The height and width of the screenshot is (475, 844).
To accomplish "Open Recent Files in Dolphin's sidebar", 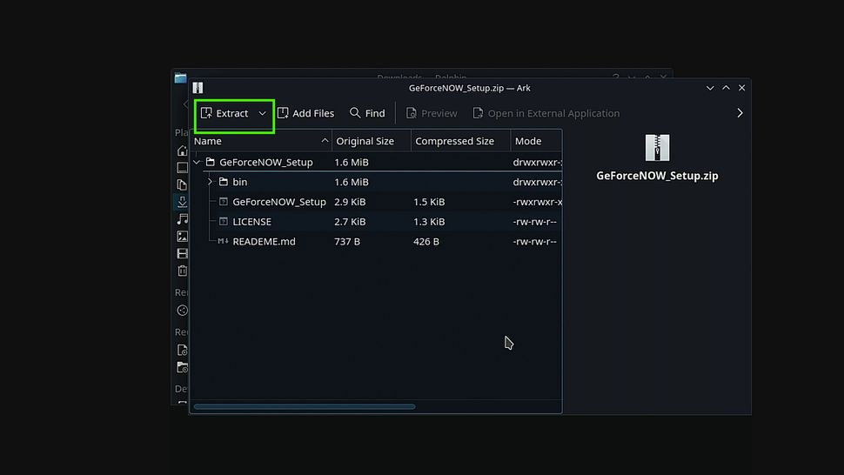I will click(x=183, y=351).
